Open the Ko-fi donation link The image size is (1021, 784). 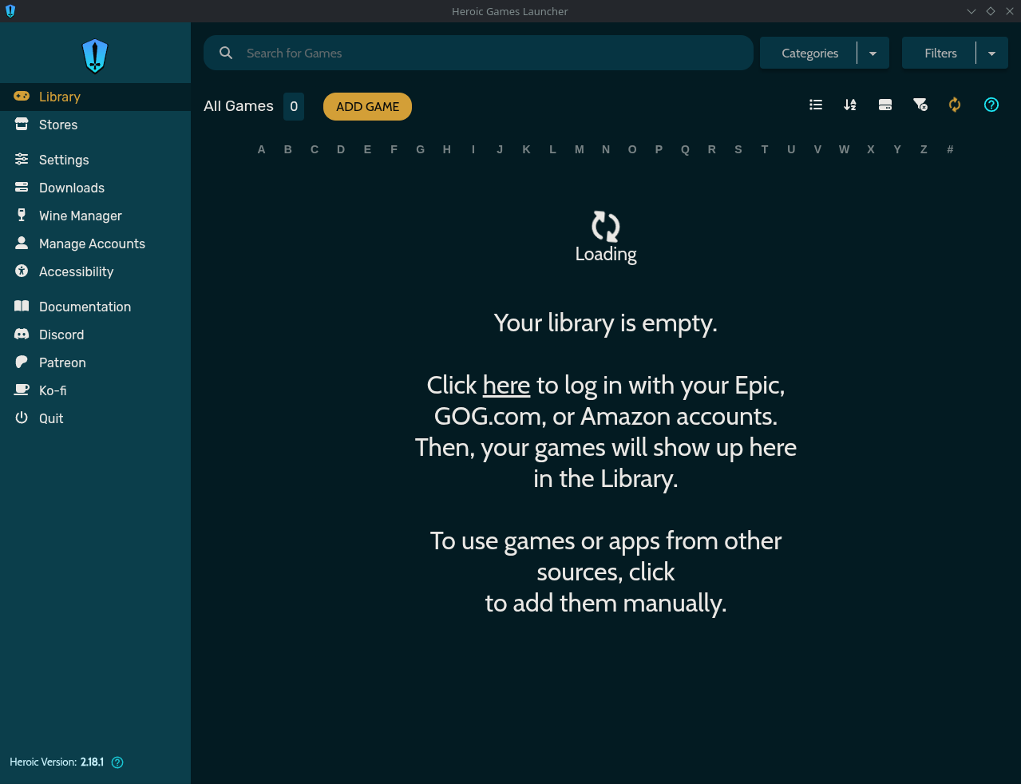(95, 390)
